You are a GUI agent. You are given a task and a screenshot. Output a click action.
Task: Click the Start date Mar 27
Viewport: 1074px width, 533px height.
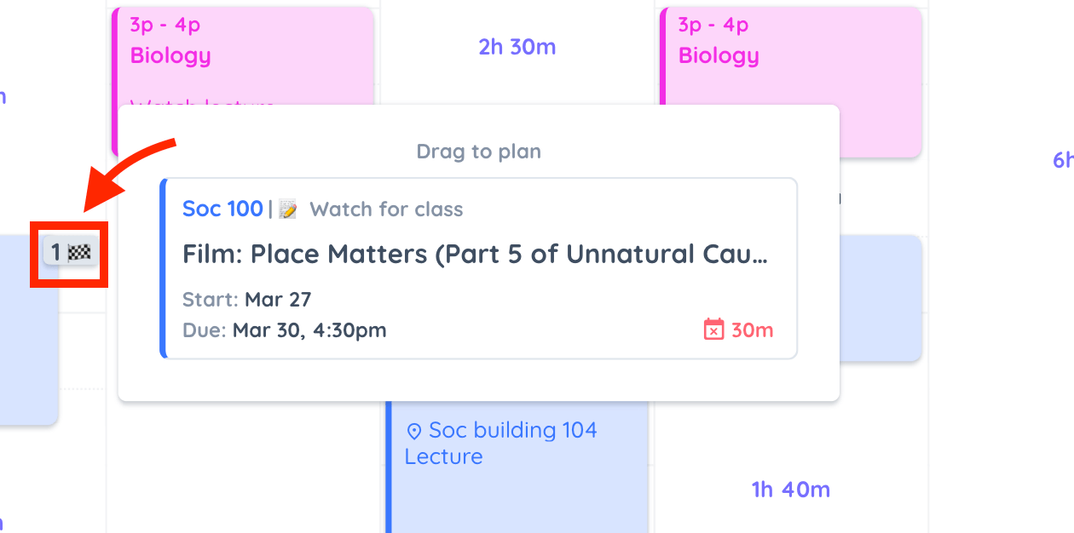click(x=278, y=300)
